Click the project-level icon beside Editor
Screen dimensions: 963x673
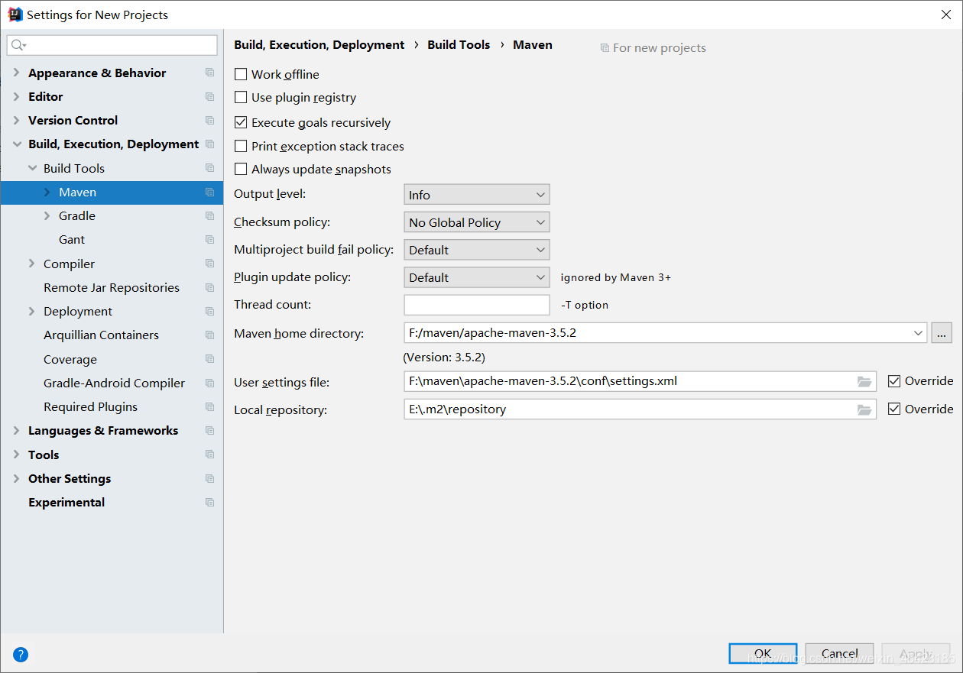pyautogui.click(x=209, y=96)
